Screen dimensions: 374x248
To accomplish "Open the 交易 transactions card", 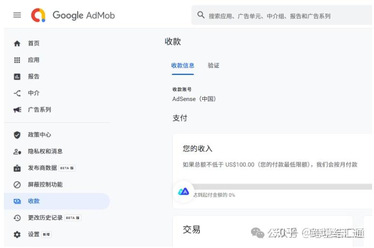I will [263, 231].
